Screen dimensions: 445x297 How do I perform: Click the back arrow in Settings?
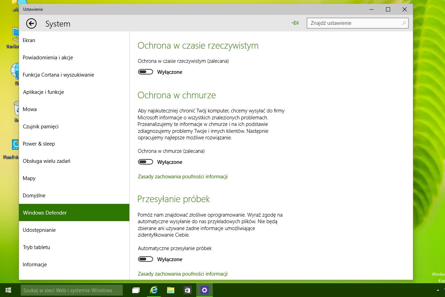pyautogui.click(x=31, y=23)
